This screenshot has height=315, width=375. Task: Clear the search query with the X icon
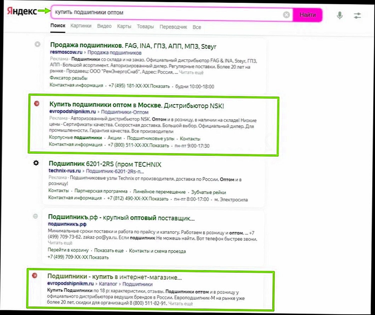point(286,15)
